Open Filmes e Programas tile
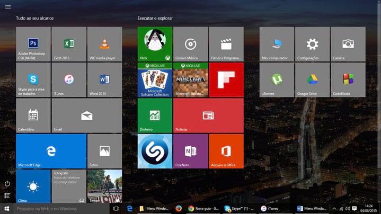 tap(226, 44)
